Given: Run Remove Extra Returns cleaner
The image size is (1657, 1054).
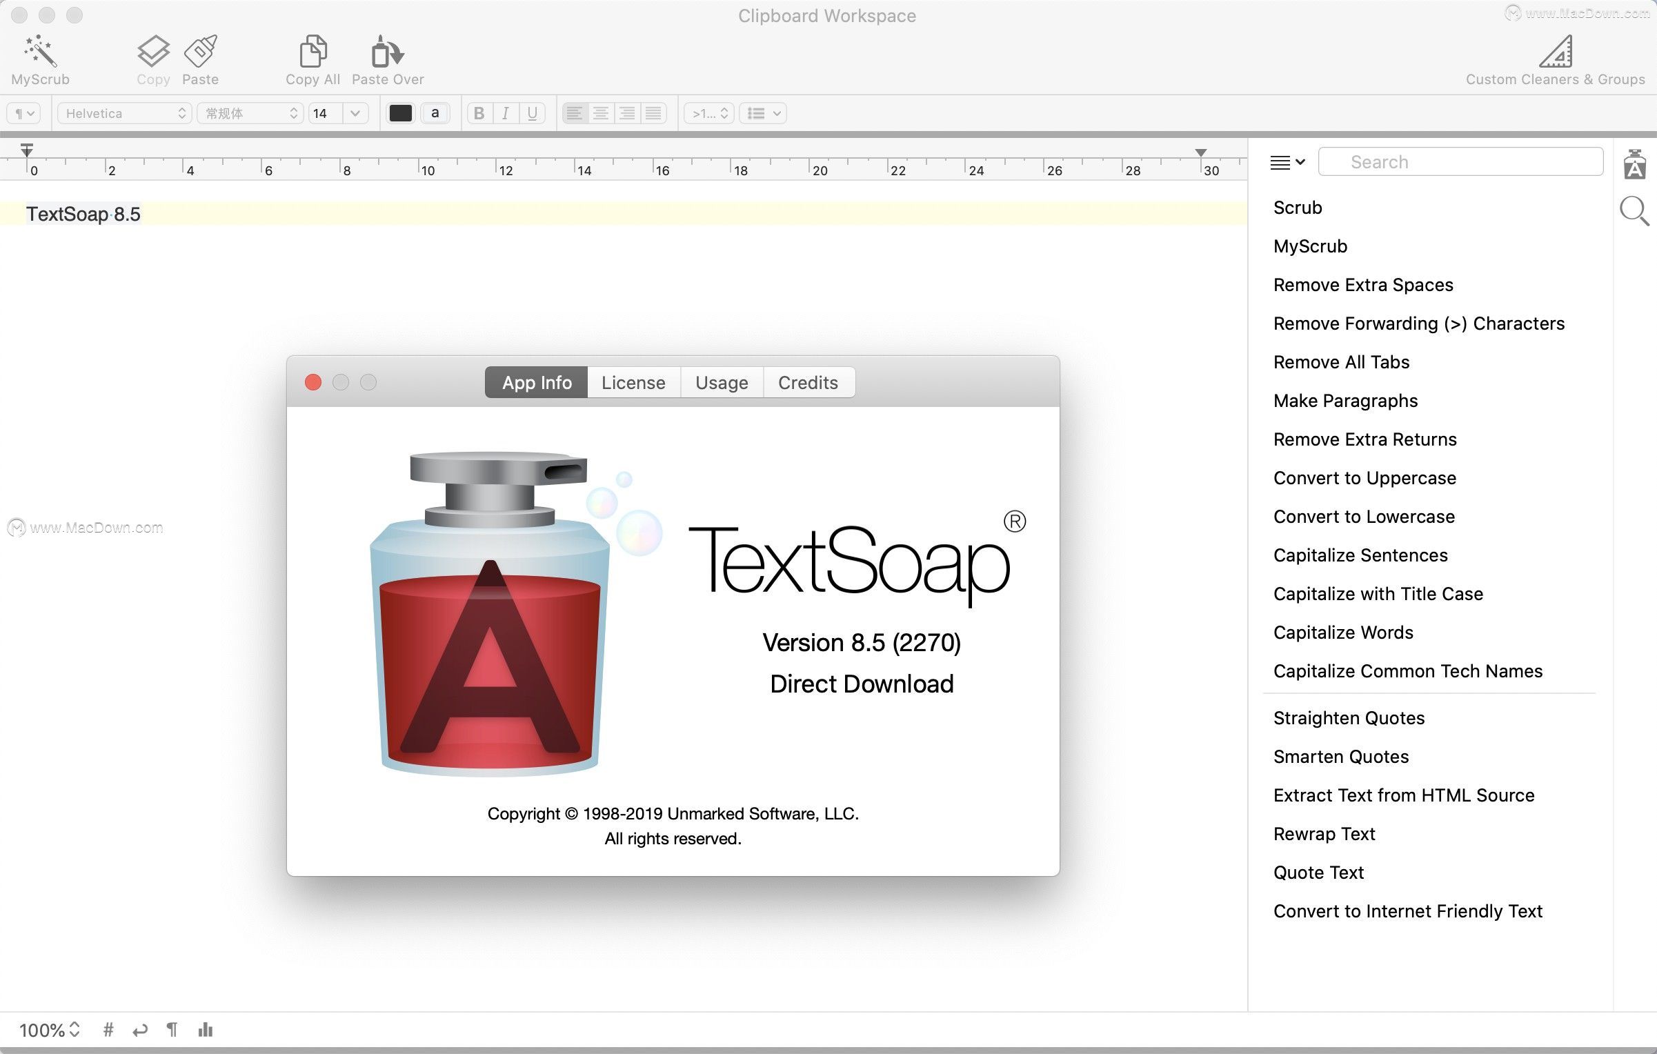Looking at the screenshot, I should (x=1365, y=439).
